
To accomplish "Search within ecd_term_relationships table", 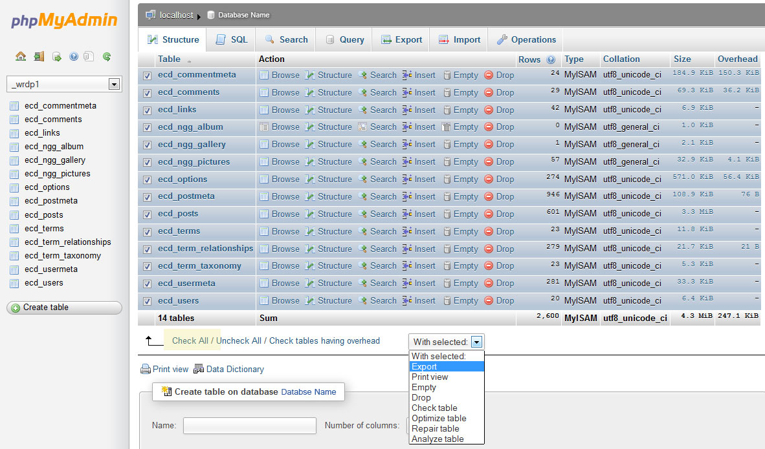I will pyautogui.click(x=377, y=249).
